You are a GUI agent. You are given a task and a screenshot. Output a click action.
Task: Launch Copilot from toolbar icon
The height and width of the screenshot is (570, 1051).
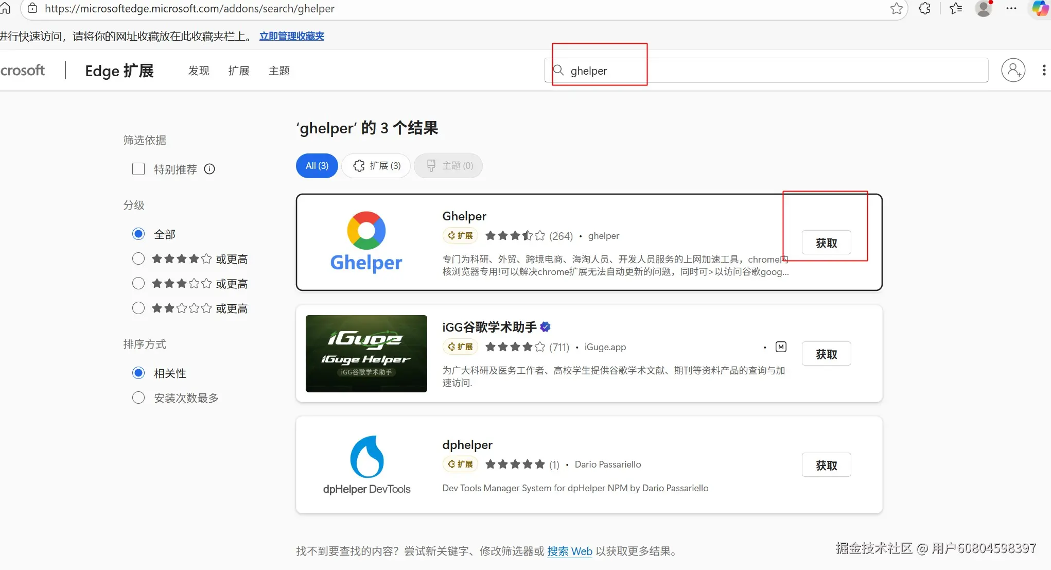pos(1040,8)
